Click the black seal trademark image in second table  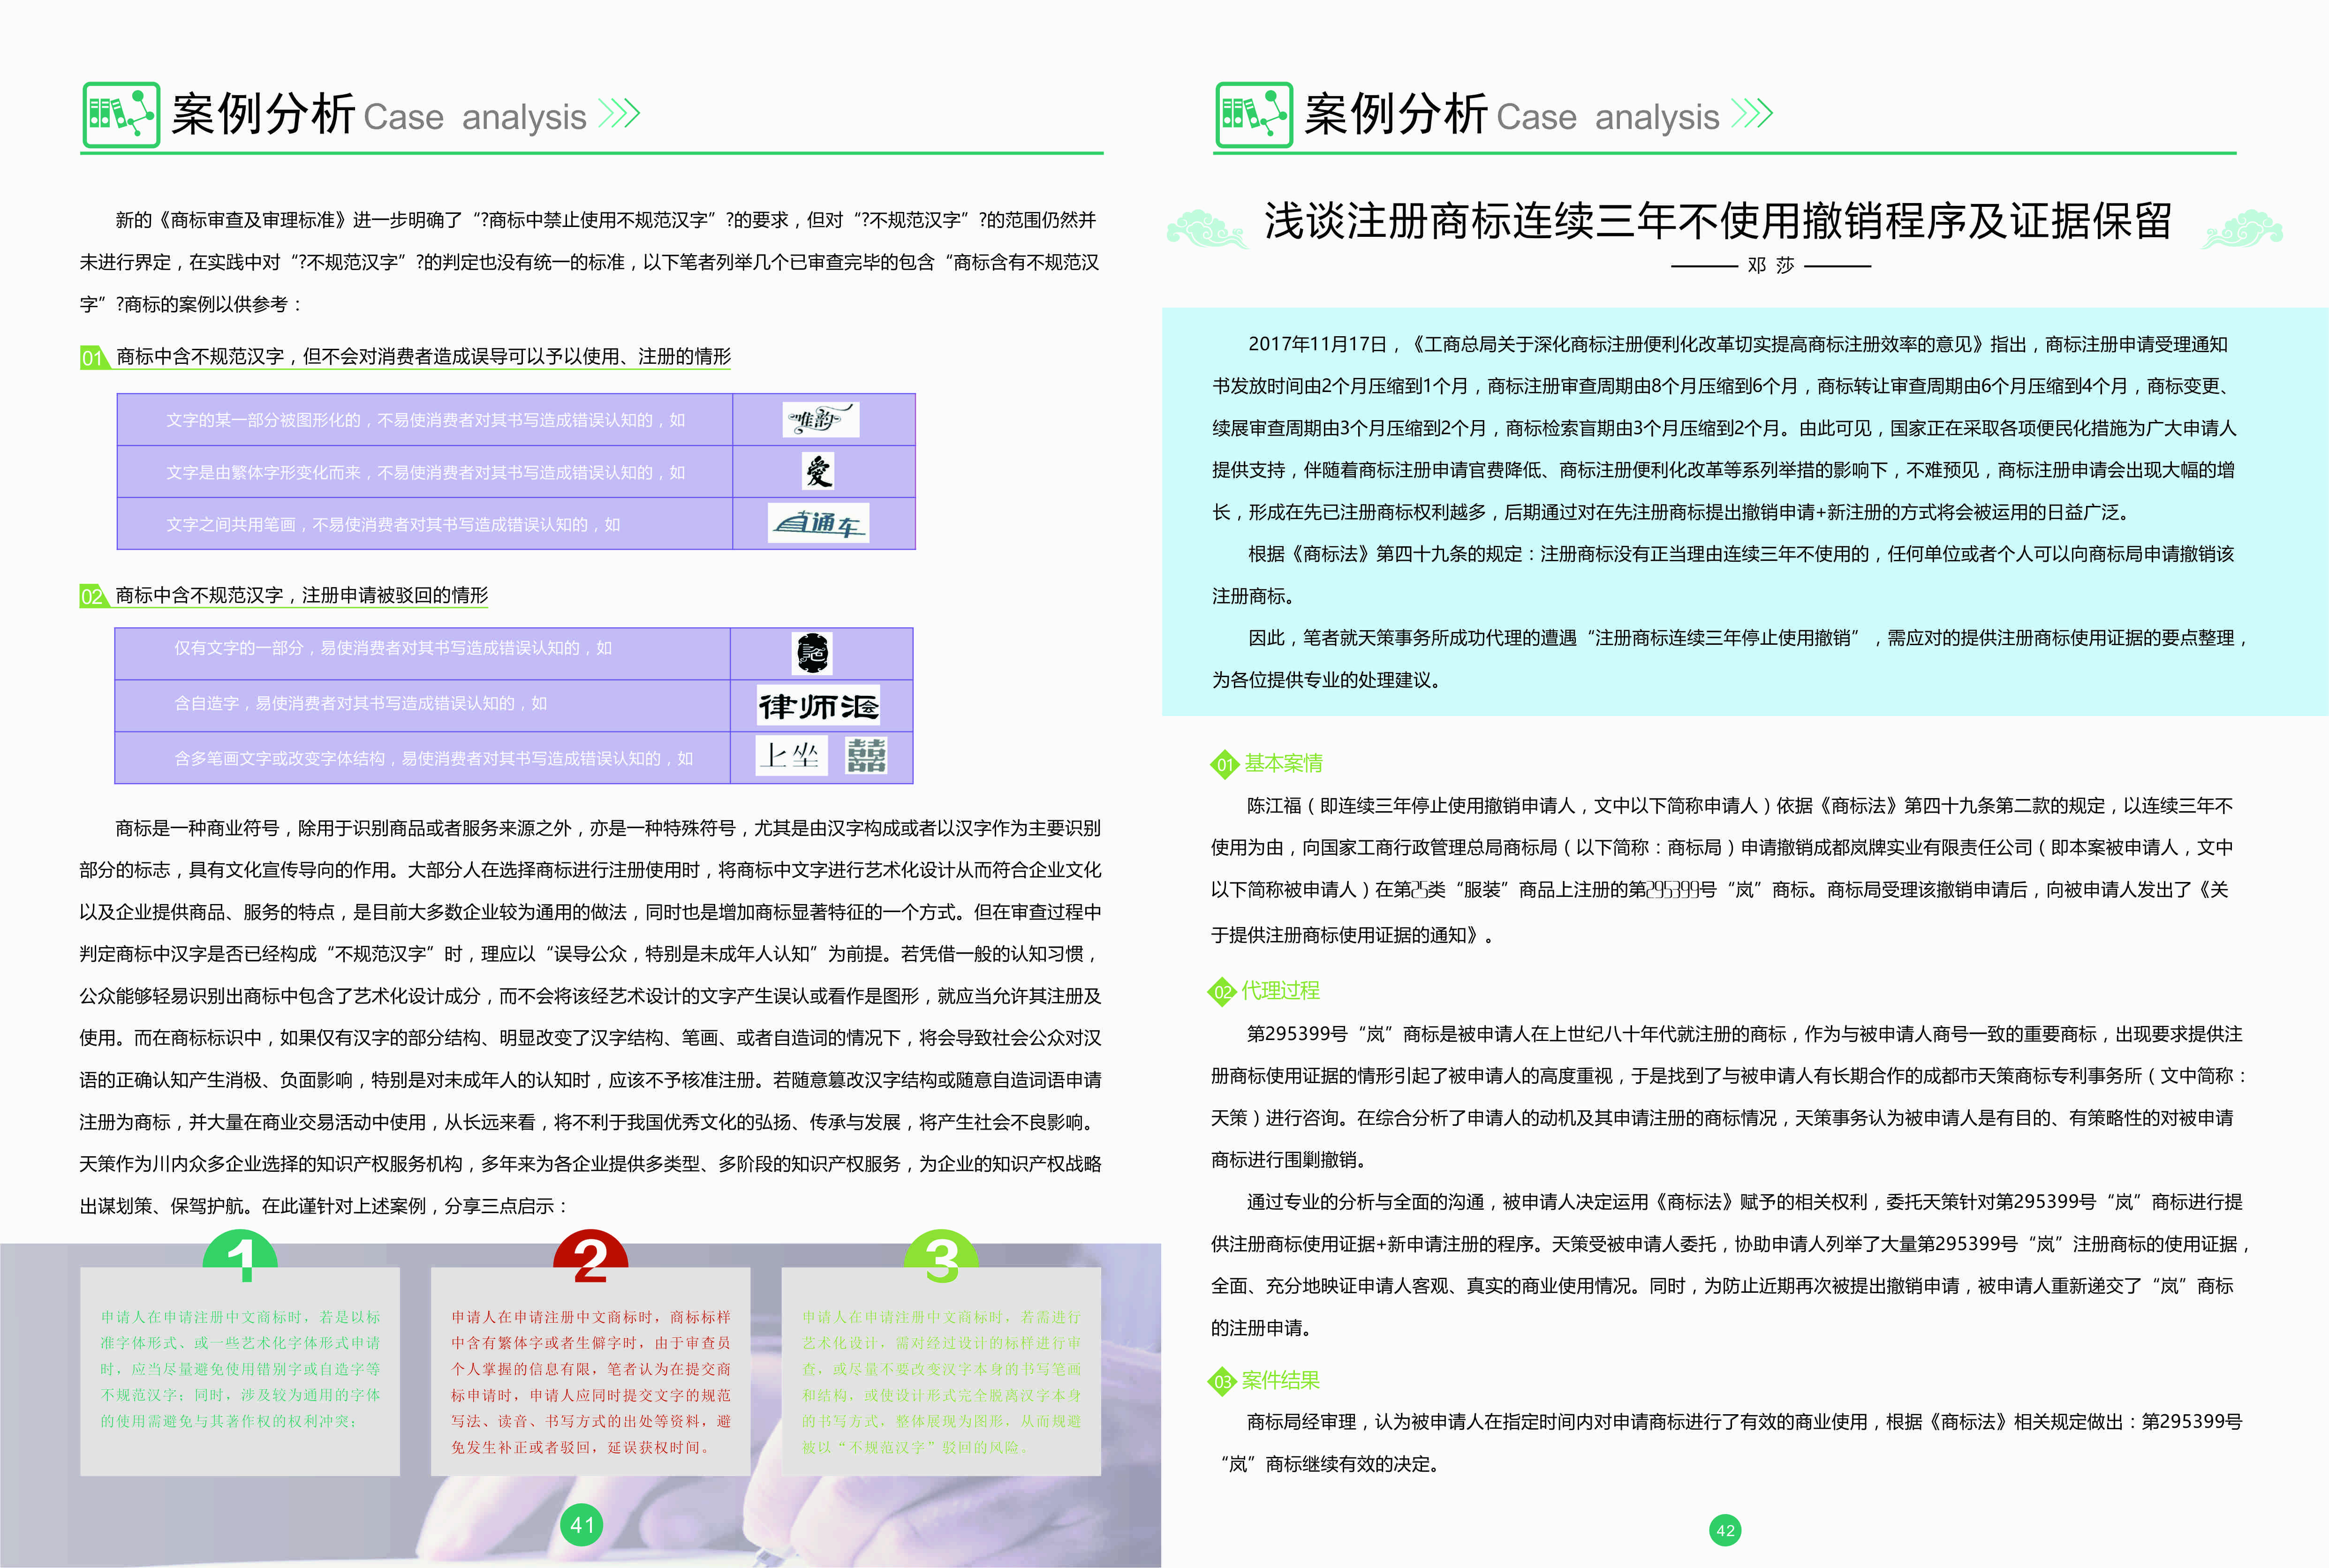812,653
